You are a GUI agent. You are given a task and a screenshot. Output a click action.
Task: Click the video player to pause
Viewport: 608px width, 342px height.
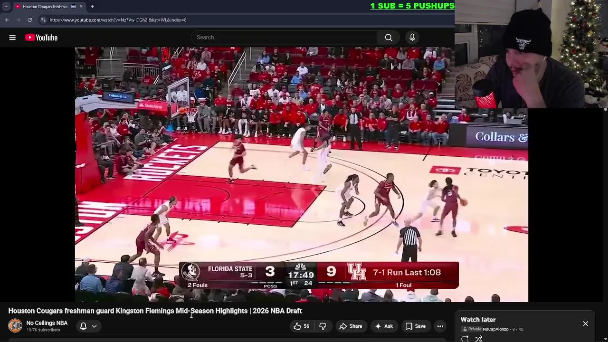(301, 174)
